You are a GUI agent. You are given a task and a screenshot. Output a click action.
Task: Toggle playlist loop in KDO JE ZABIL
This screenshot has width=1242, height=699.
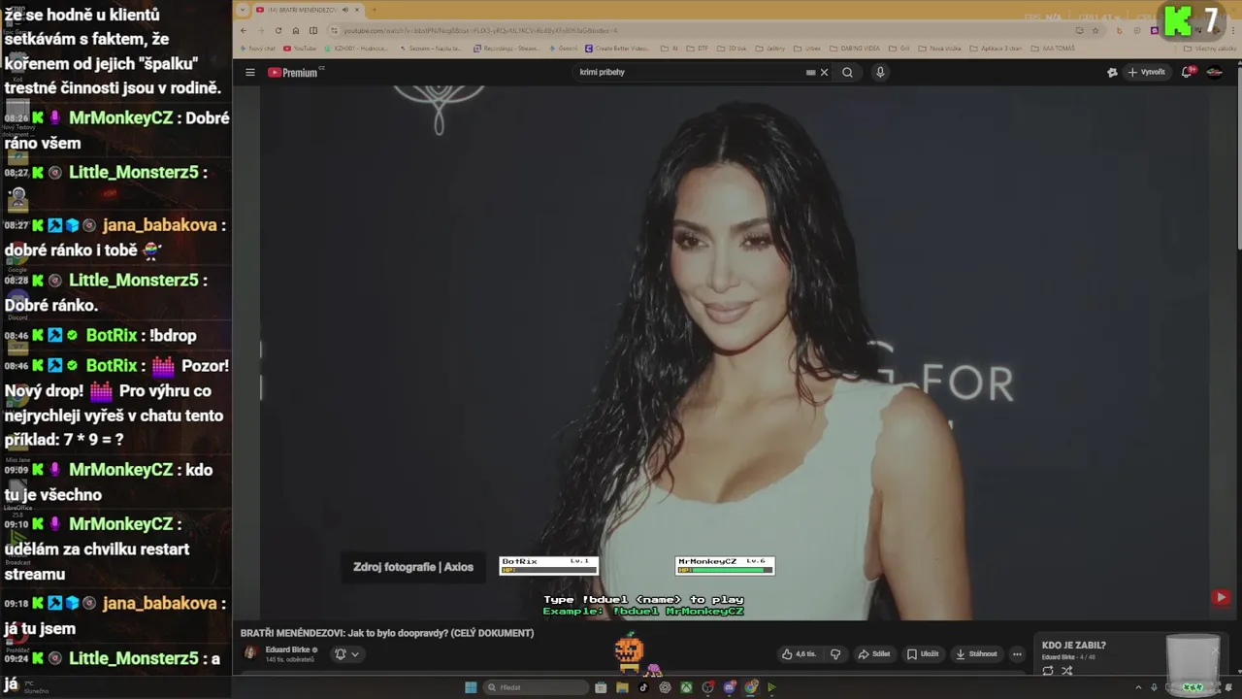(1048, 671)
